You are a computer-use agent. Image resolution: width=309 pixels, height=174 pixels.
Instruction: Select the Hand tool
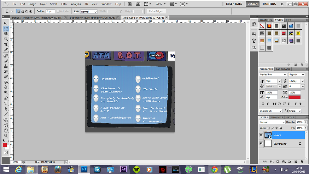6,130
